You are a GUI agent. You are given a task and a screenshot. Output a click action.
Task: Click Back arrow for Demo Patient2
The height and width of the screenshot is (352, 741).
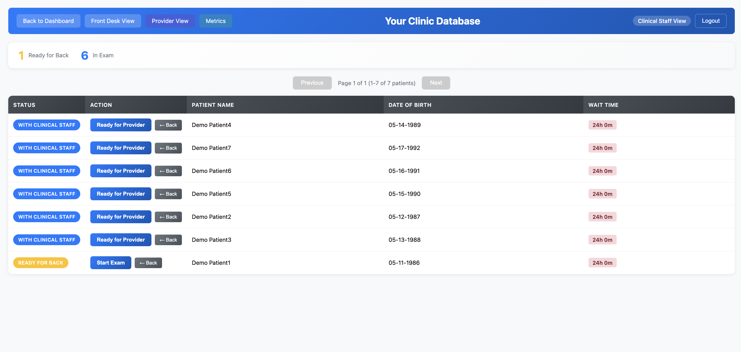(x=168, y=217)
